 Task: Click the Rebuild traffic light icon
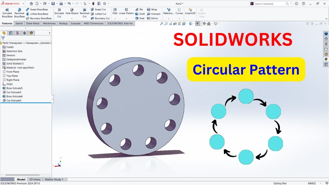point(93,4)
